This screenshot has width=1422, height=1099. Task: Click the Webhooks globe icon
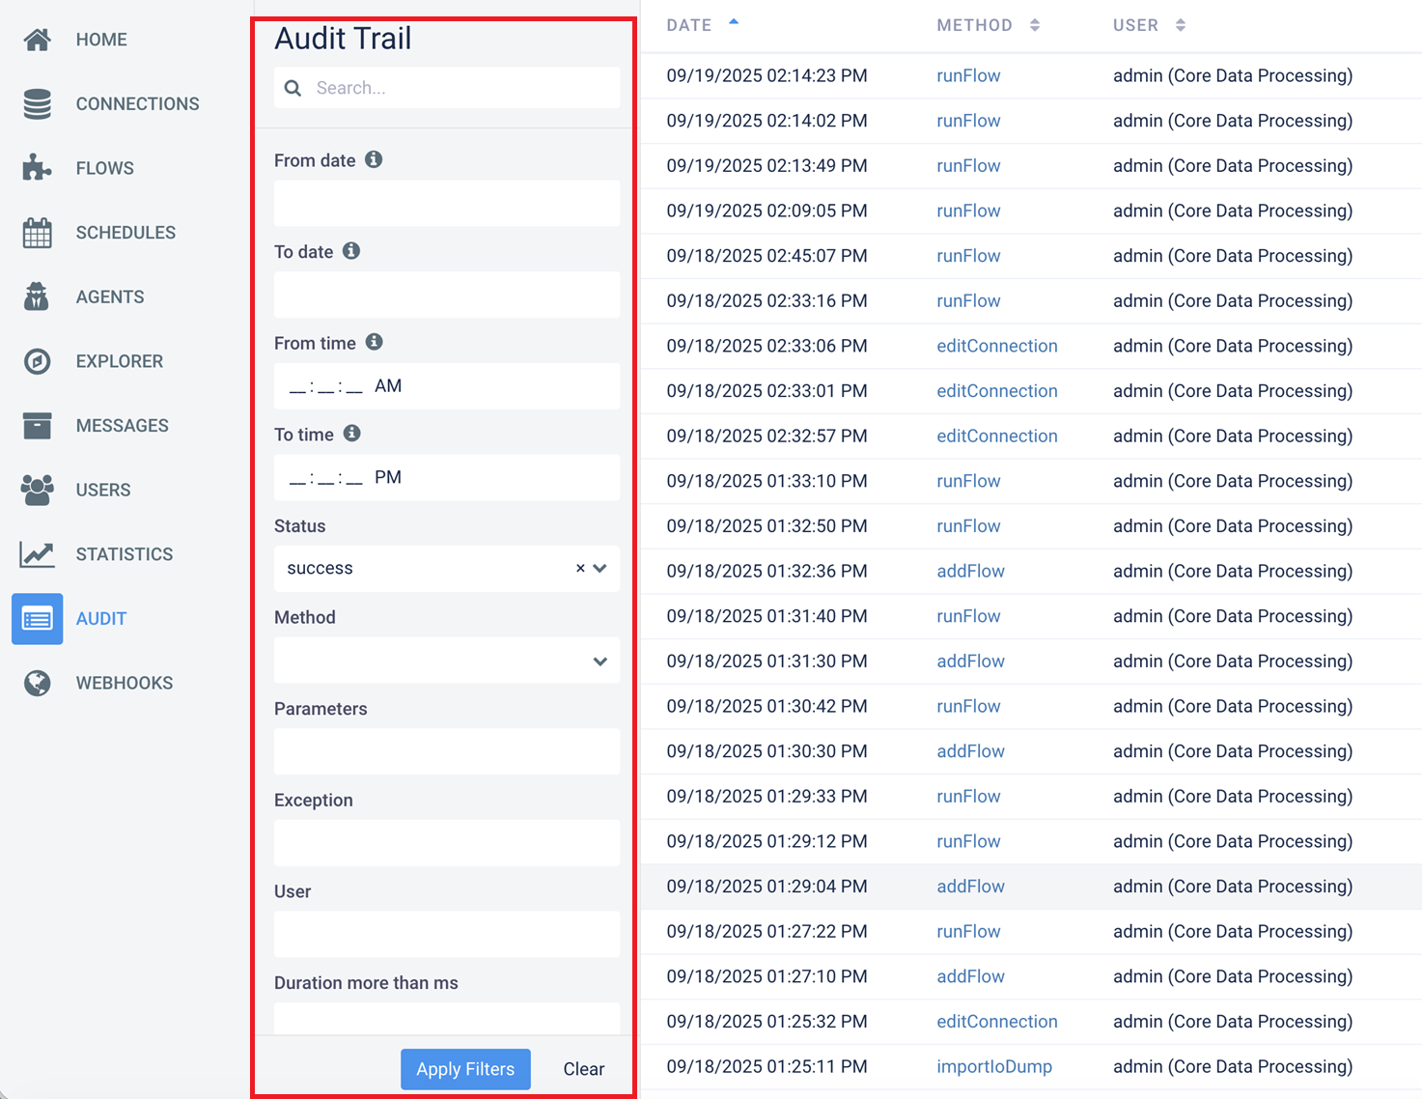click(37, 683)
